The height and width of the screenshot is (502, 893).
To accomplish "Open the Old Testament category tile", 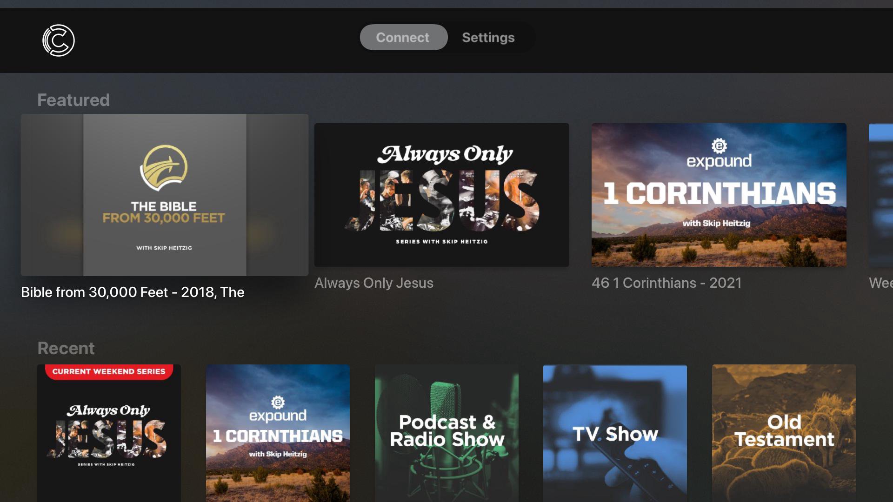I will click(784, 433).
